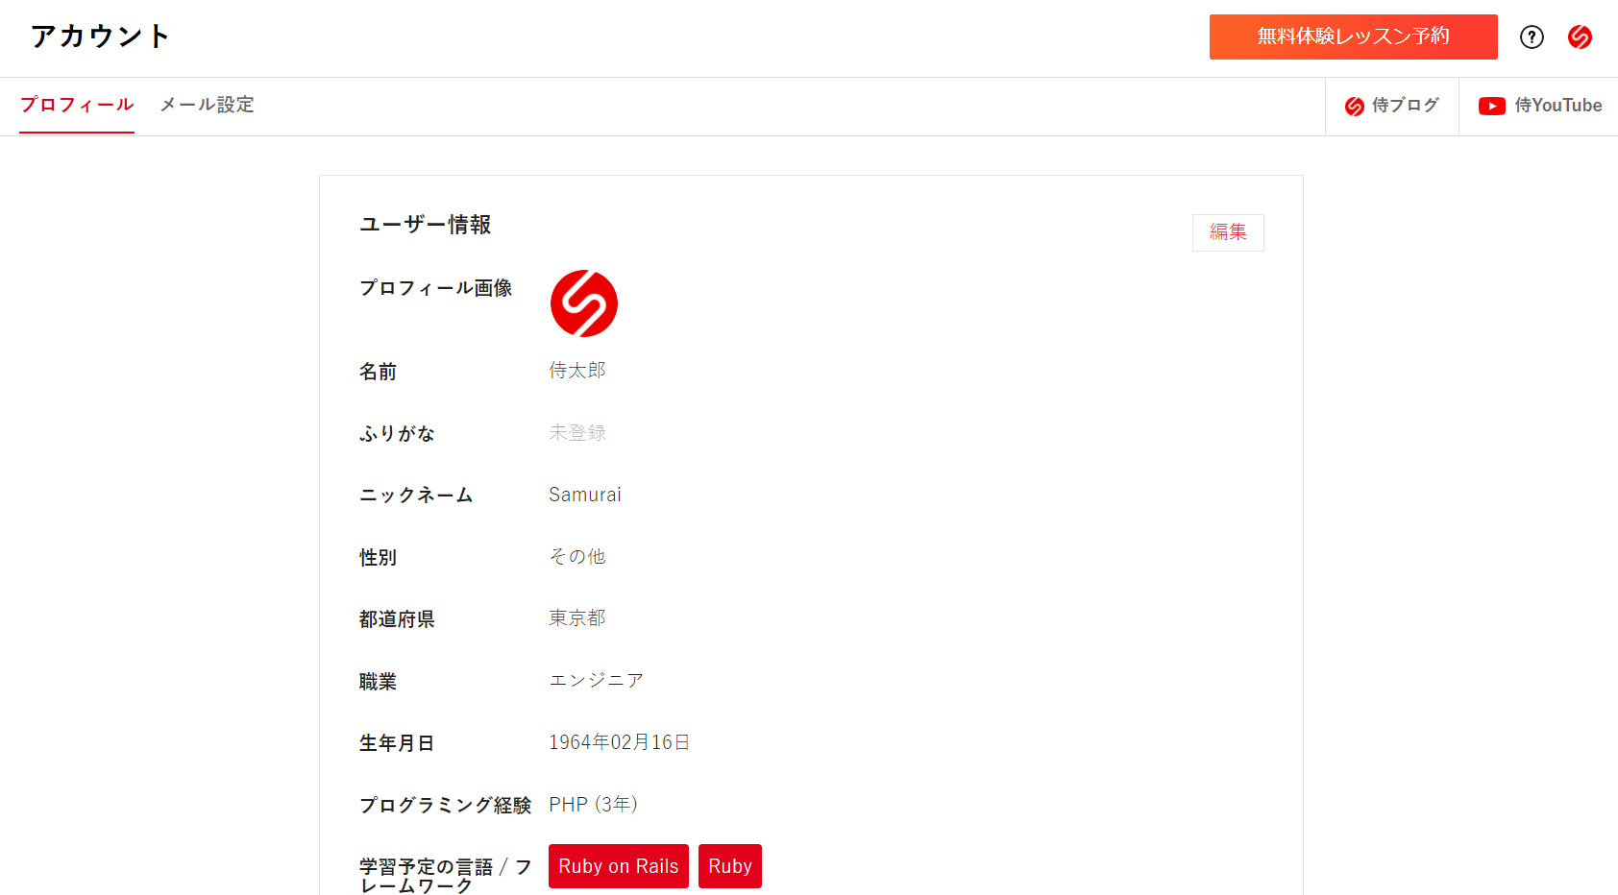
Task: Click the ユーザー情報 section heading
Action: pyautogui.click(x=425, y=225)
